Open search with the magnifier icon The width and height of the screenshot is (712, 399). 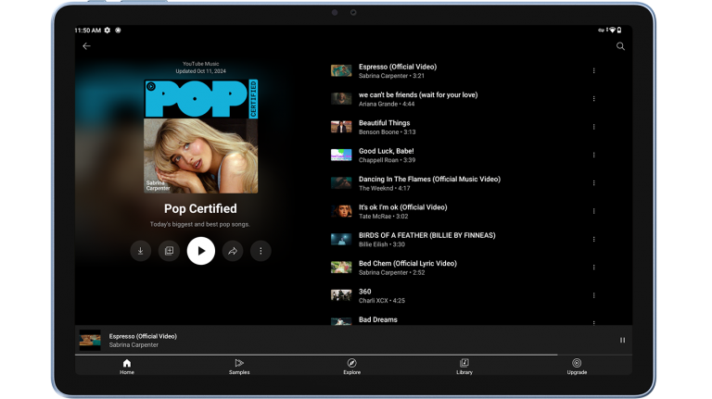(x=620, y=46)
